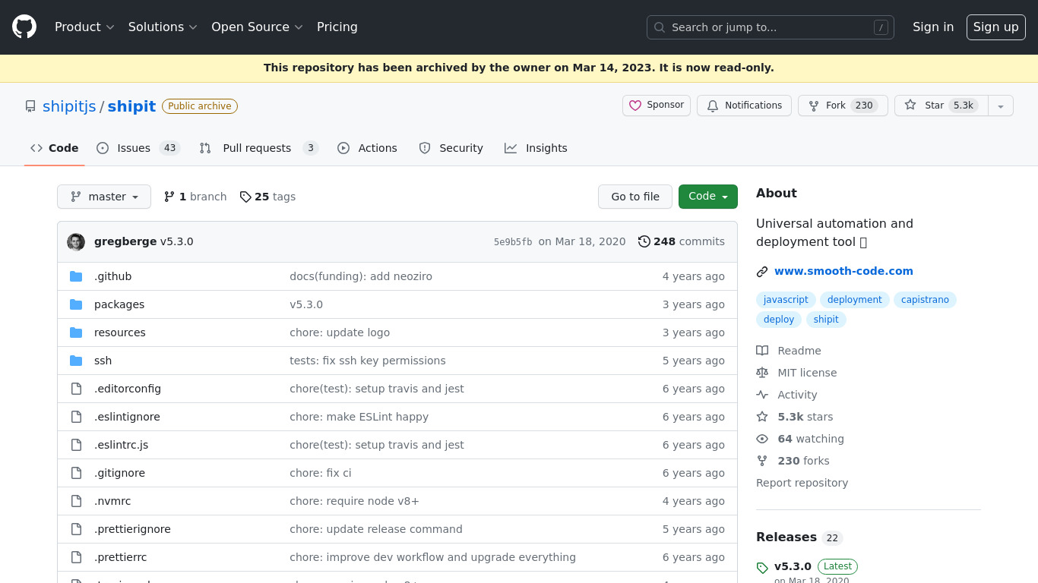Image resolution: width=1038 pixels, height=583 pixels.
Task: Select the shipit topic tag
Action: coord(826,320)
